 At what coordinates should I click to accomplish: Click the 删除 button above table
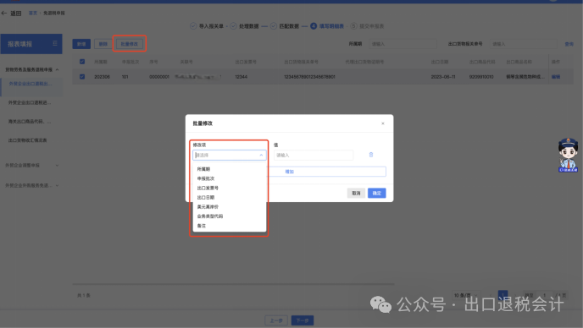[103, 44]
